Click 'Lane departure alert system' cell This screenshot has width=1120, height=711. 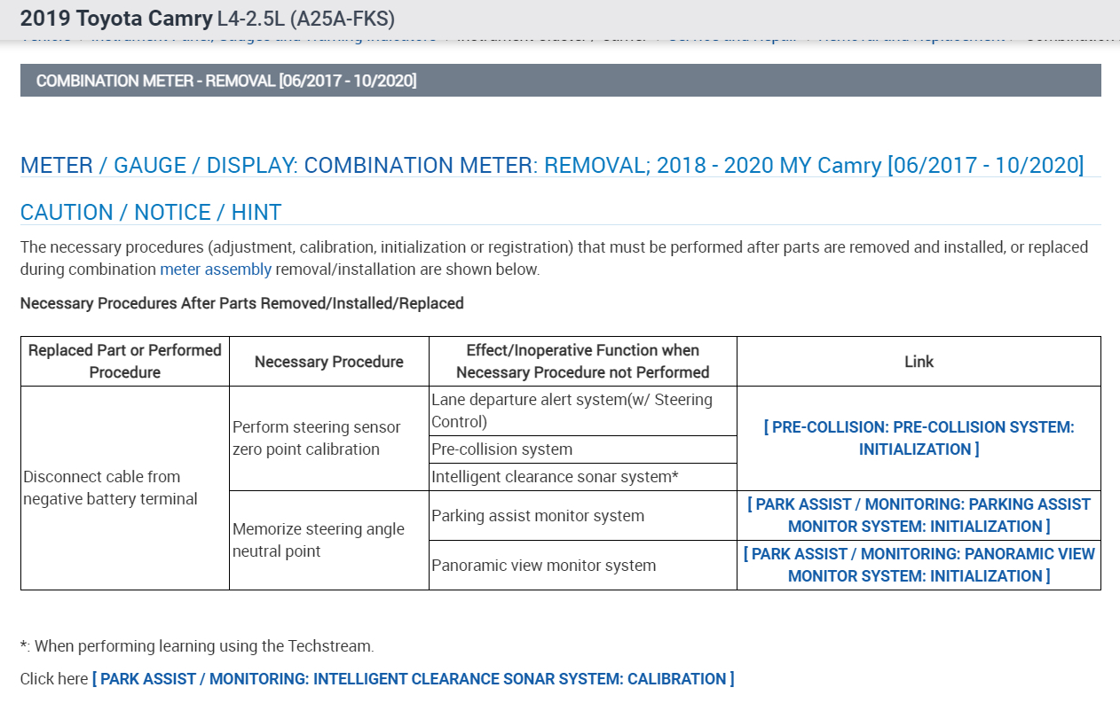[583, 410]
